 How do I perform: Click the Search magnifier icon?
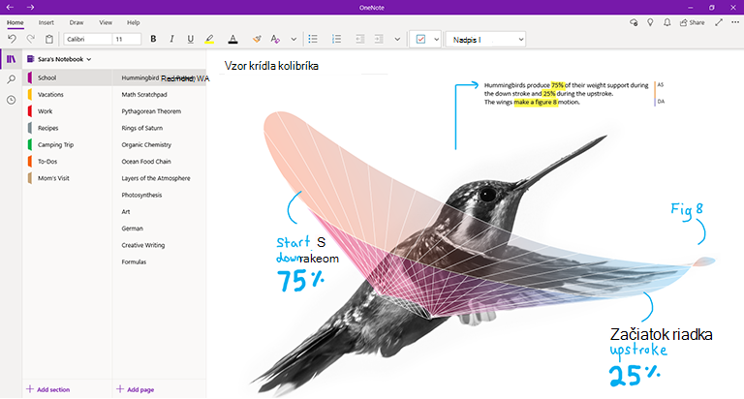(11, 79)
